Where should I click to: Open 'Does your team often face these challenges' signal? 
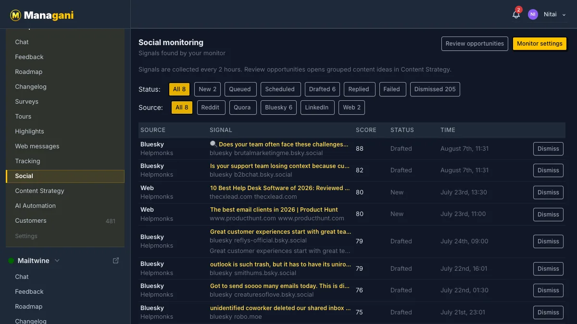click(x=279, y=144)
